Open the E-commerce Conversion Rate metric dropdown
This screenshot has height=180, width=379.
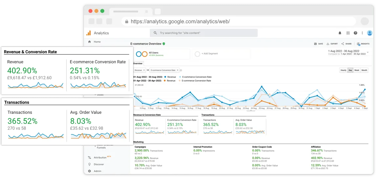tap(164, 70)
